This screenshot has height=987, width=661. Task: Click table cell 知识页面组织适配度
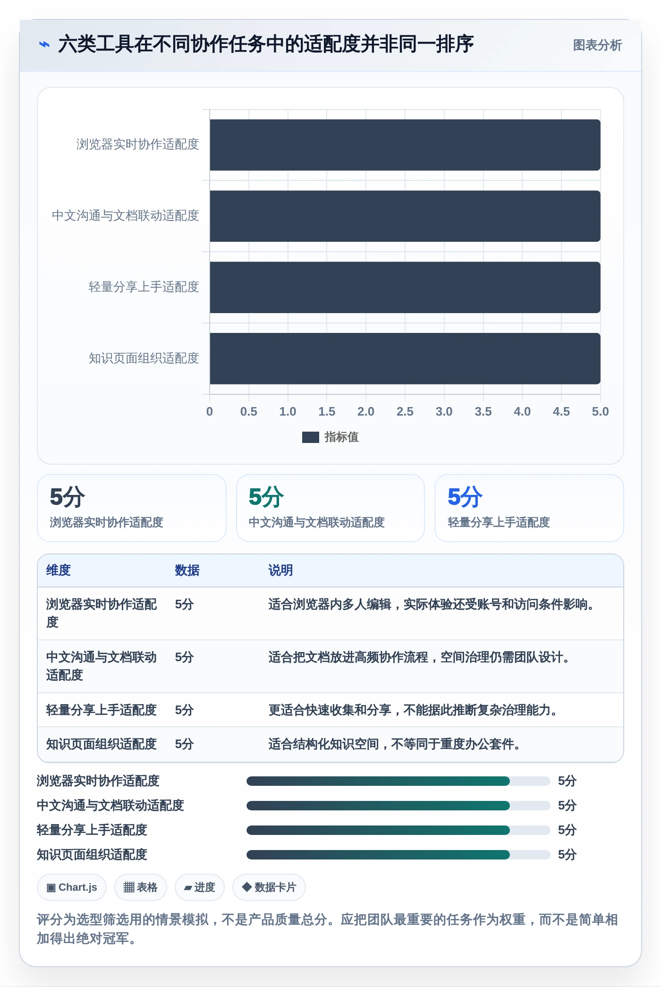(102, 744)
